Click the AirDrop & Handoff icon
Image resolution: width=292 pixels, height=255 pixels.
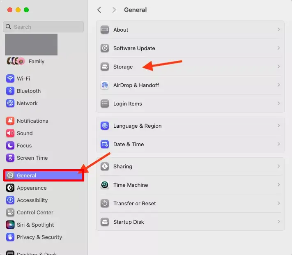pyautogui.click(x=105, y=85)
